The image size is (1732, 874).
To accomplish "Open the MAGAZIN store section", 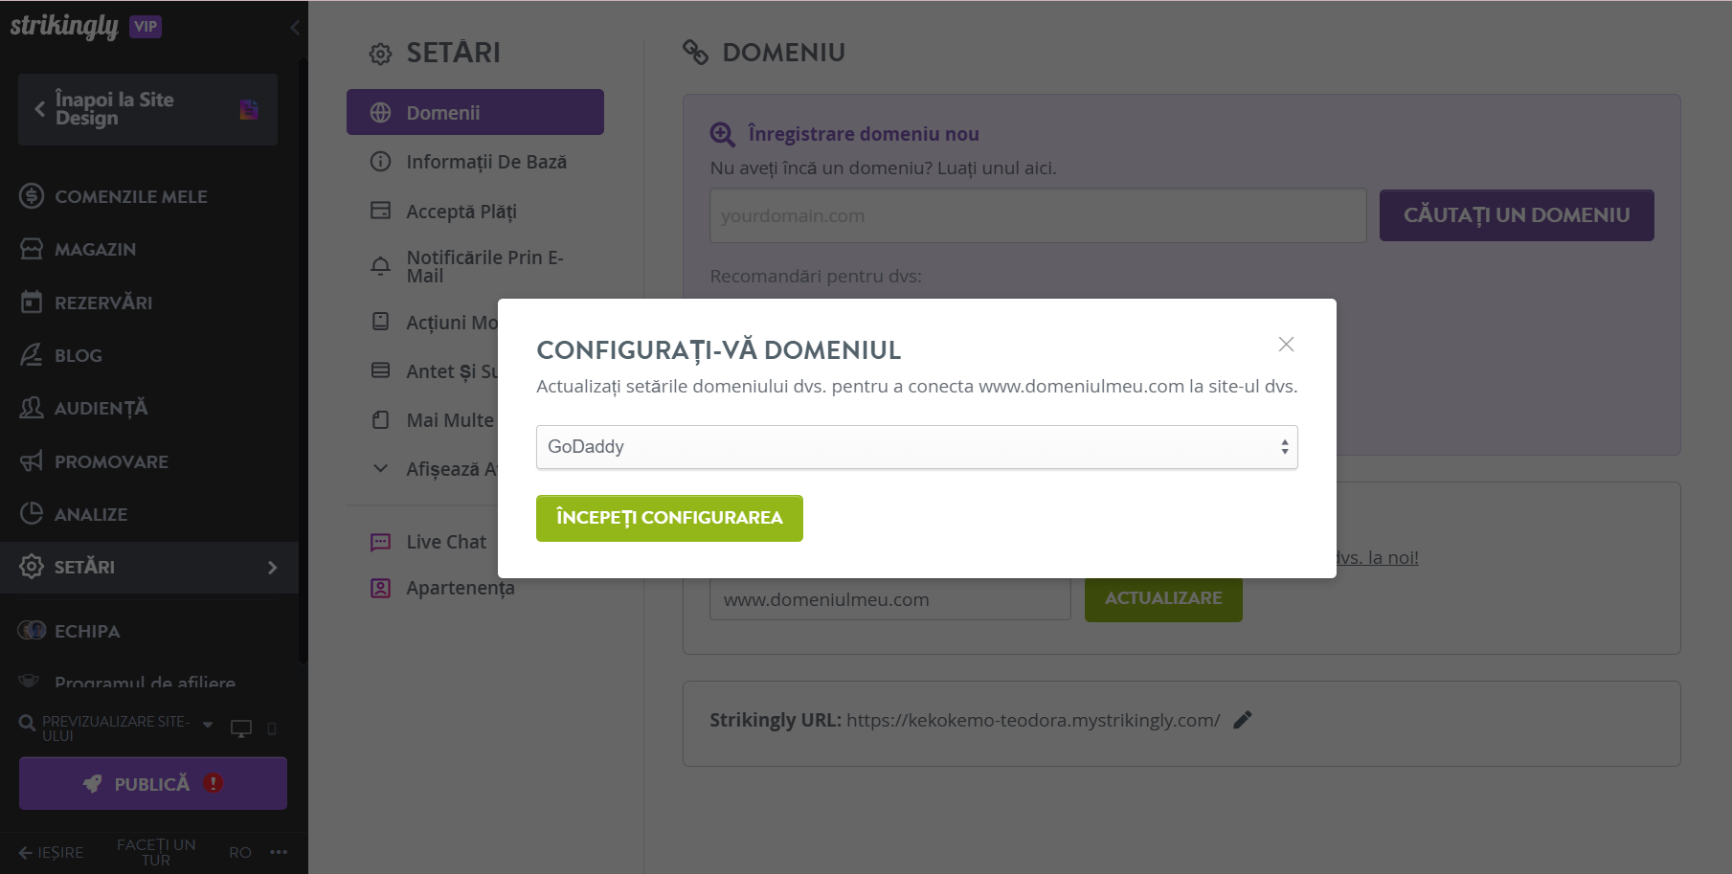I will [96, 249].
